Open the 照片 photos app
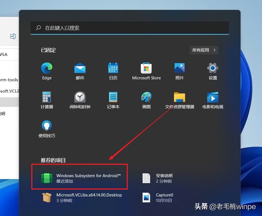The width and height of the screenshot is (262, 216). [180, 71]
